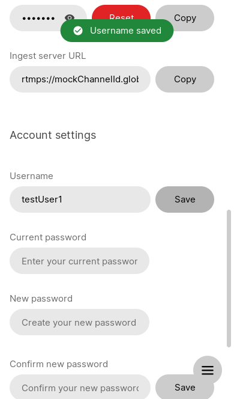Focus the Confirm new password field
The height and width of the screenshot is (399, 234).
(80, 387)
